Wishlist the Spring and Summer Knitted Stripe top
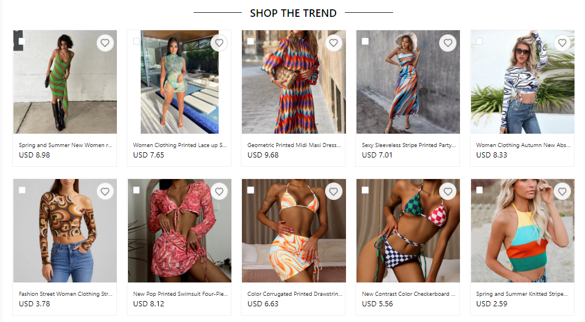This screenshot has height=322, width=585. [x=562, y=191]
